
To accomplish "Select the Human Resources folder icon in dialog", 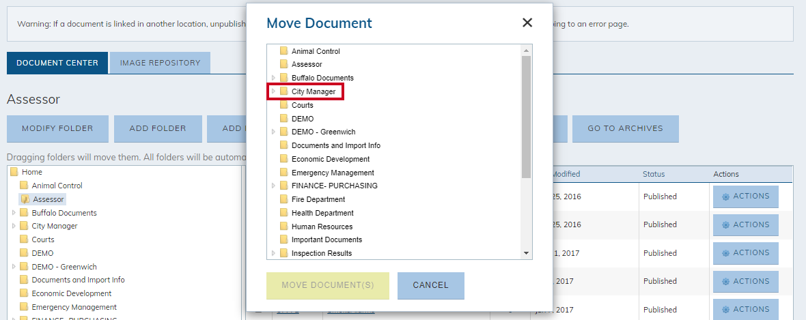I will (x=283, y=226).
